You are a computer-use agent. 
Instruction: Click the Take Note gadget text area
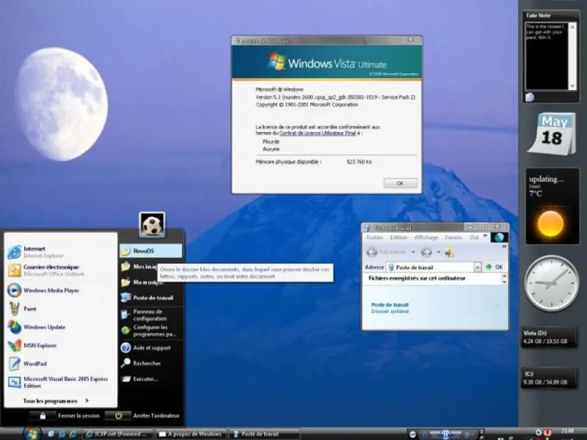(547, 56)
